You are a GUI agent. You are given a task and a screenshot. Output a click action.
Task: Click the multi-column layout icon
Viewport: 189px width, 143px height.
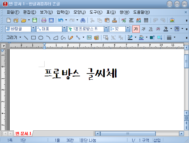point(146,20)
